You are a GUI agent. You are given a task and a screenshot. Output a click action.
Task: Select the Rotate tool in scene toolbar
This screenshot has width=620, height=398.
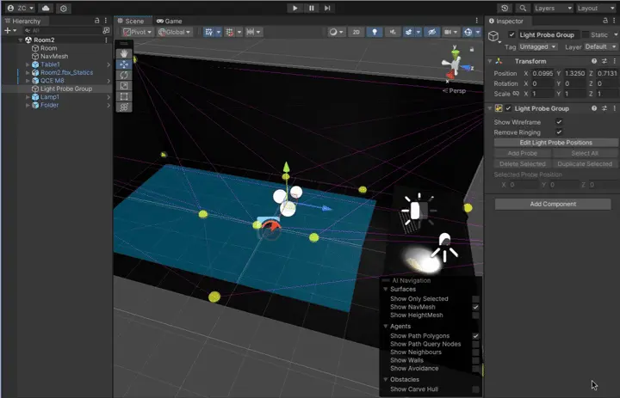124,75
